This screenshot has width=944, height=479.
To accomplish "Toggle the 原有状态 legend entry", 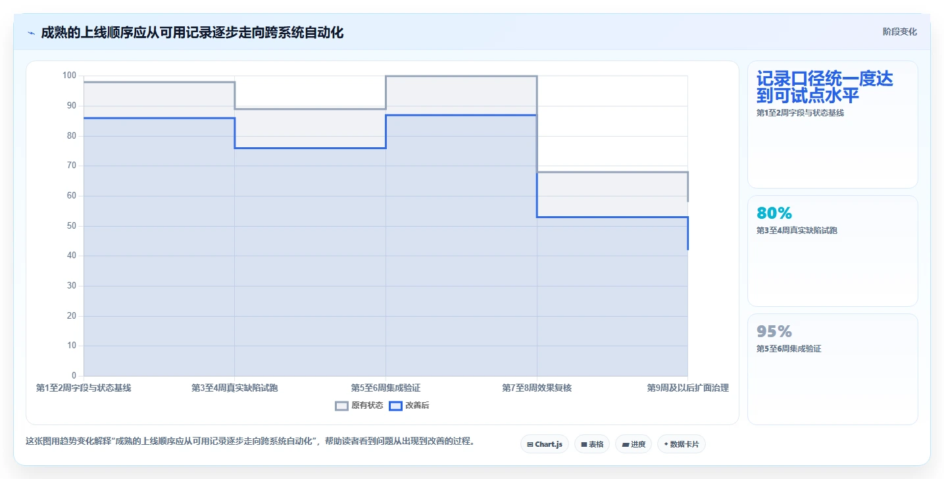I will pos(359,406).
